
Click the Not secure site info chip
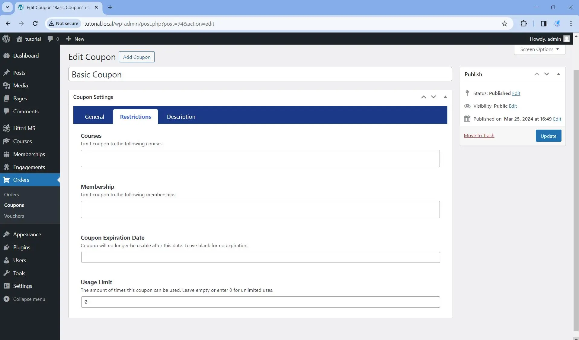pos(64,24)
